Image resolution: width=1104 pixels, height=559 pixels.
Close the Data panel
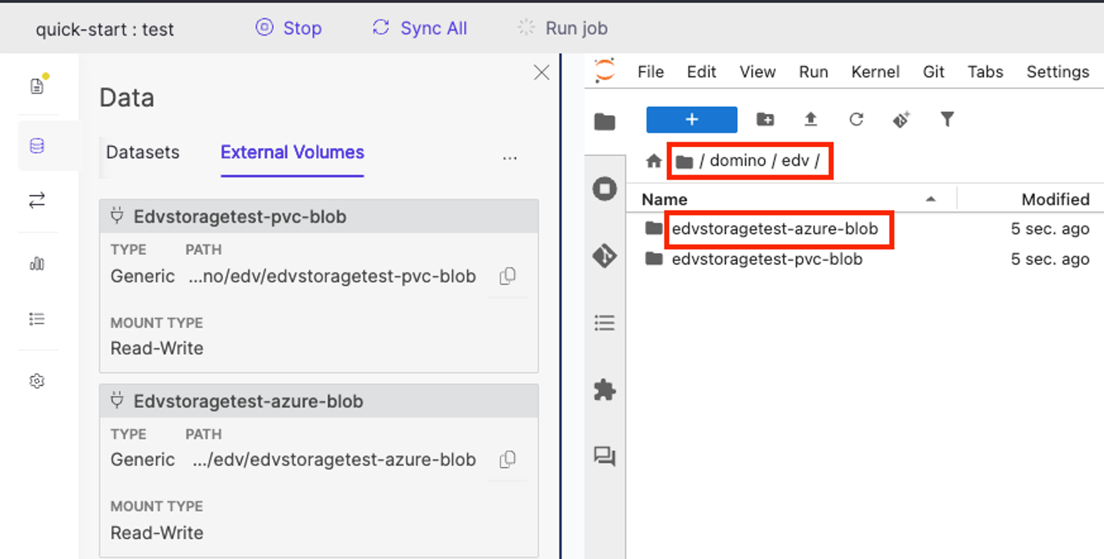(x=541, y=72)
